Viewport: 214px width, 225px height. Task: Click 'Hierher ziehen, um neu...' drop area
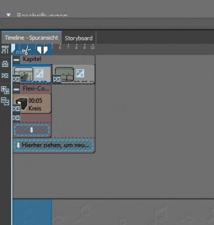pyautogui.click(x=53, y=145)
